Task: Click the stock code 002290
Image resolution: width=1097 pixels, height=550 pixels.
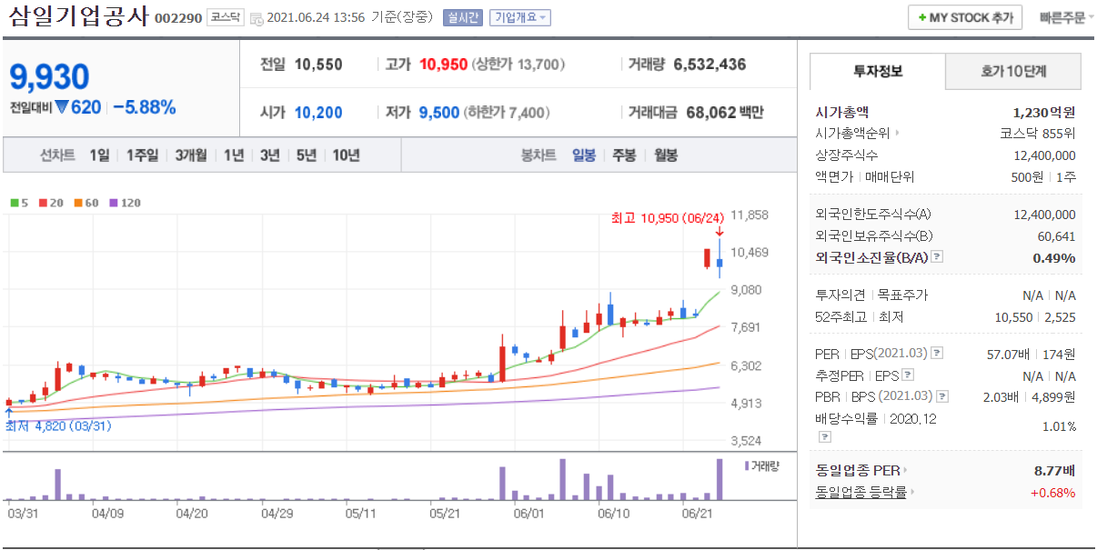Action: [x=178, y=18]
